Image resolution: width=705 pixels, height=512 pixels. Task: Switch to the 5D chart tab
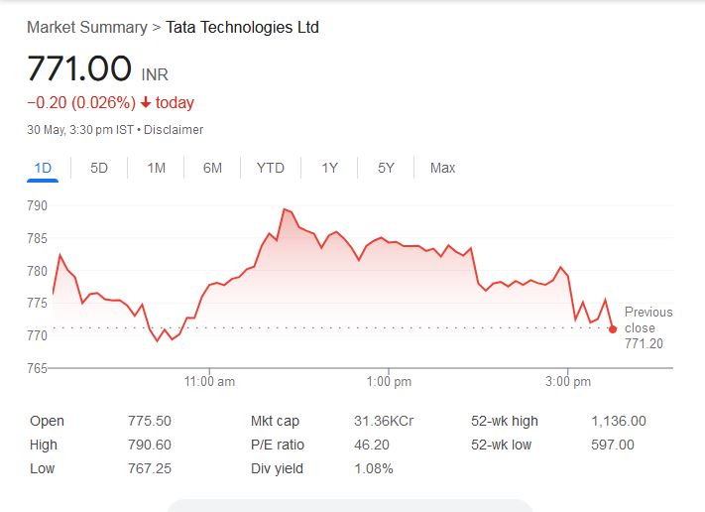99,168
